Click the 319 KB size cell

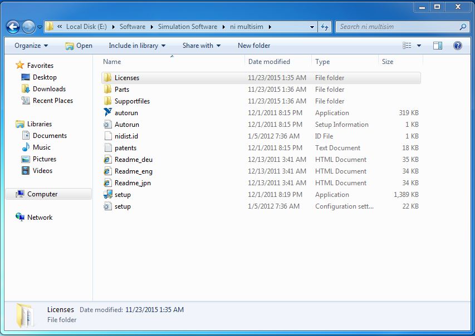408,113
